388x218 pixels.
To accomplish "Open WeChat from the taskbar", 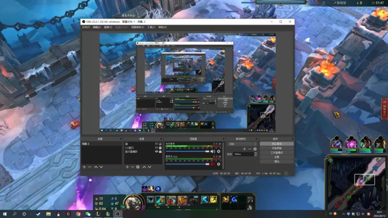I will (x=88, y=214).
